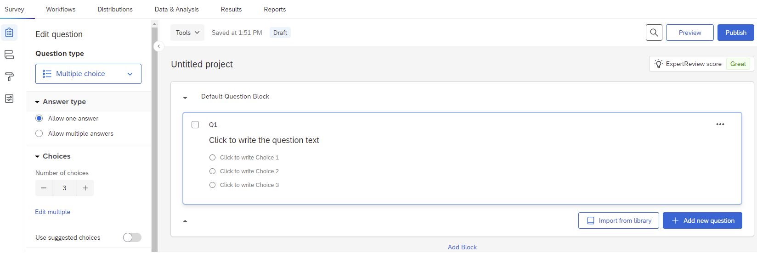Open the Survey options sidebar icon
757x253 pixels.
[9, 99]
